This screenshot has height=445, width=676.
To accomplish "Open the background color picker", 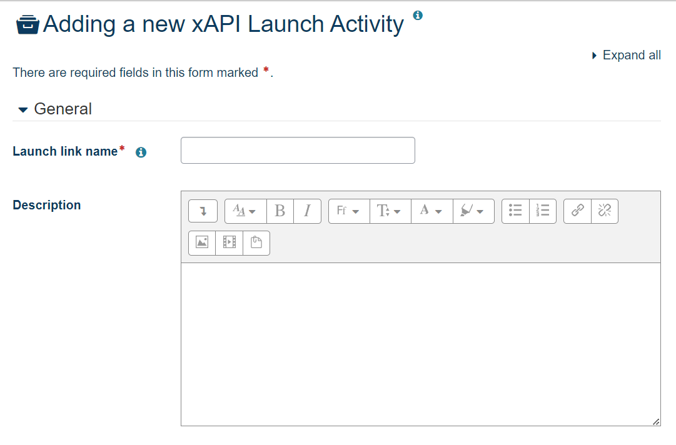I will [473, 211].
